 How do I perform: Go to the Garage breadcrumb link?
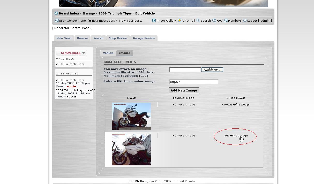(89, 13)
